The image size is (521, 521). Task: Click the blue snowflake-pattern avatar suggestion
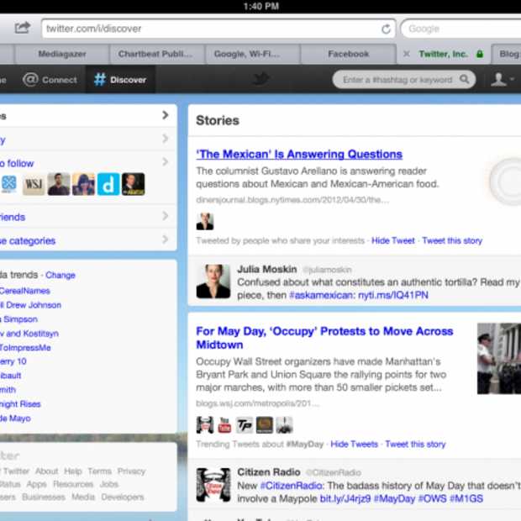tap(8, 184)
